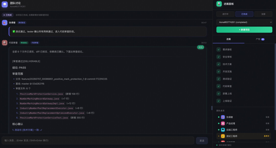Click the 测试工程师 member avatar icon
This screenshot has width=276, height=148.
pyautogui.click(x=223, y=136)
